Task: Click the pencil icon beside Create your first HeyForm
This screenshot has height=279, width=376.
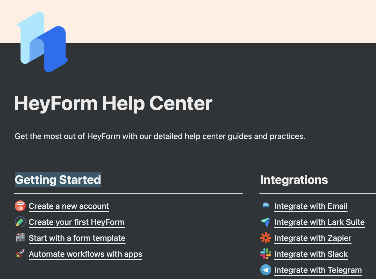Action: (20, 222)
